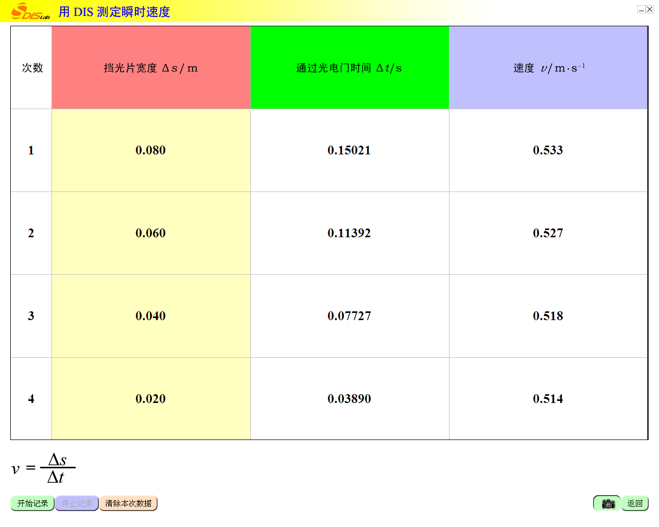Click the width cell showing 0.020
Image resolution: width=659 pixels, height=527 pixels.
click(x=151, y=399)
